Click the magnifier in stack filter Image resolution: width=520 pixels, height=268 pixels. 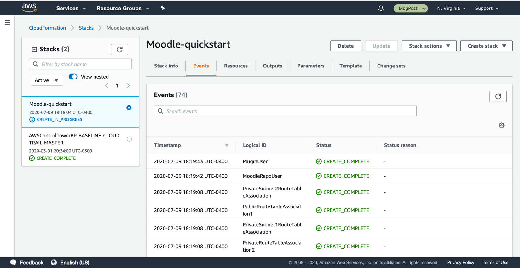pyautogui.click(x=36, y=64)
